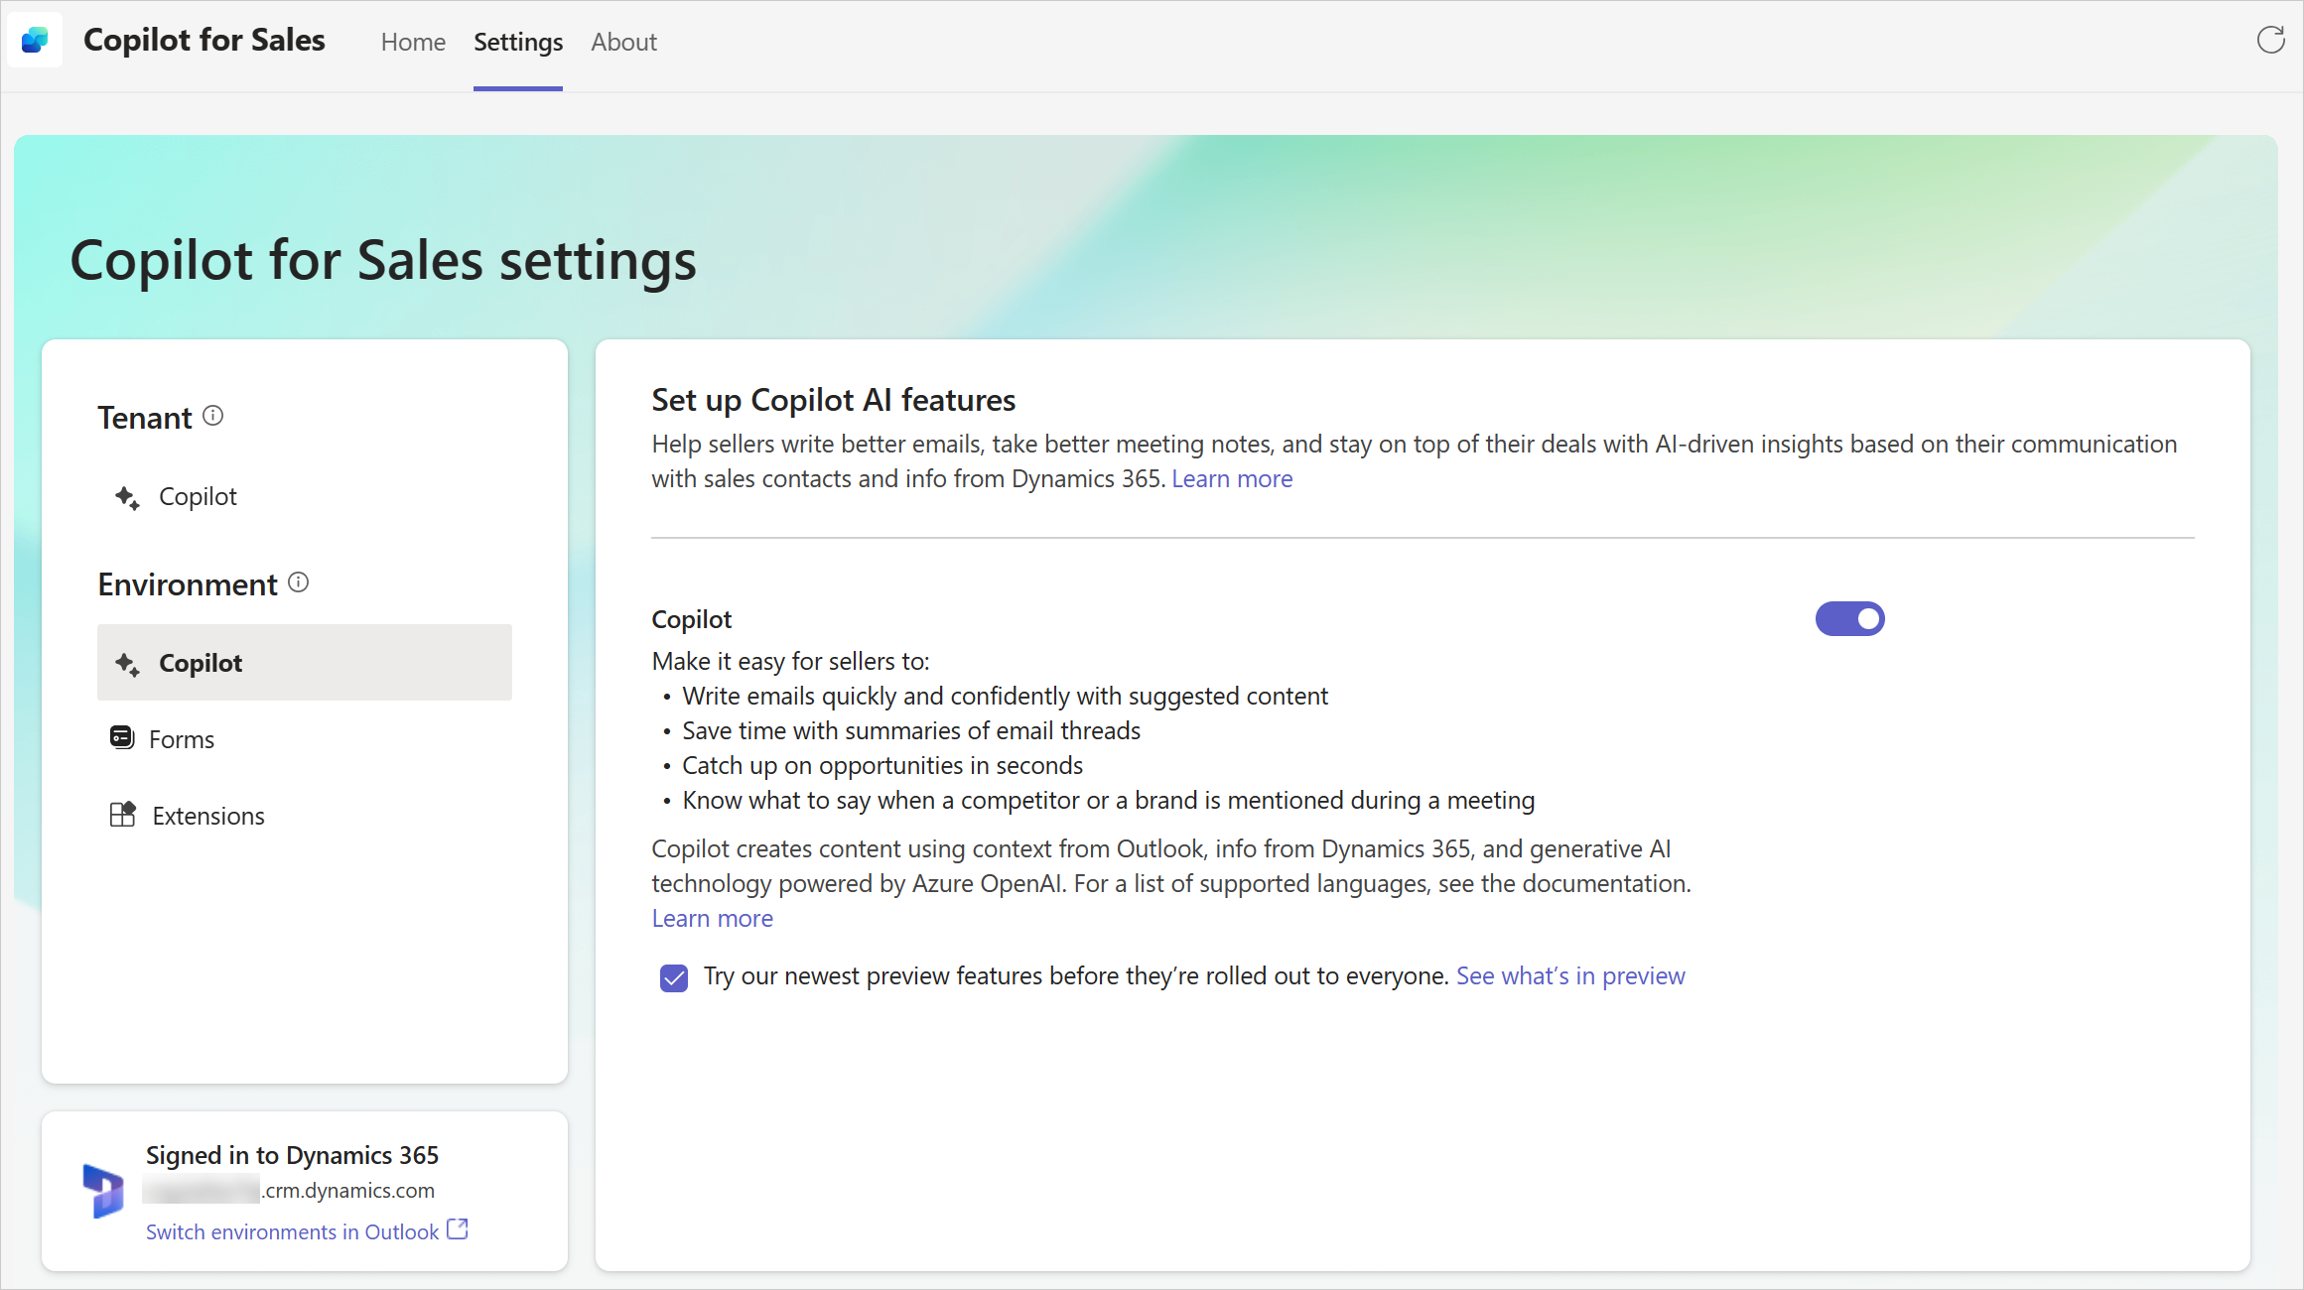
Task: Select the Settings tab
Action: tap(517, 43)
